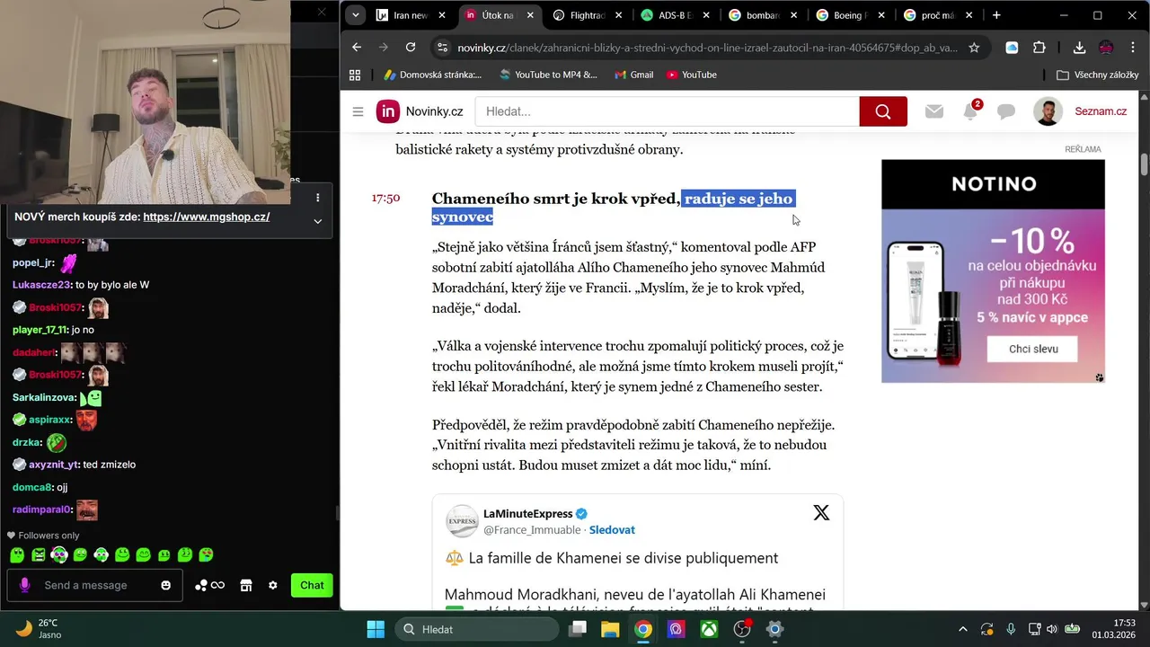Screen dimensions: 1150x647
Task: Open the emoji picker in chat input
Action: pyautogui.click(x=165, y=585)
